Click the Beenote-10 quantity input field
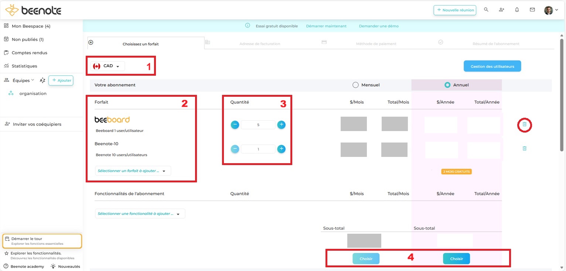 point(258,149)
